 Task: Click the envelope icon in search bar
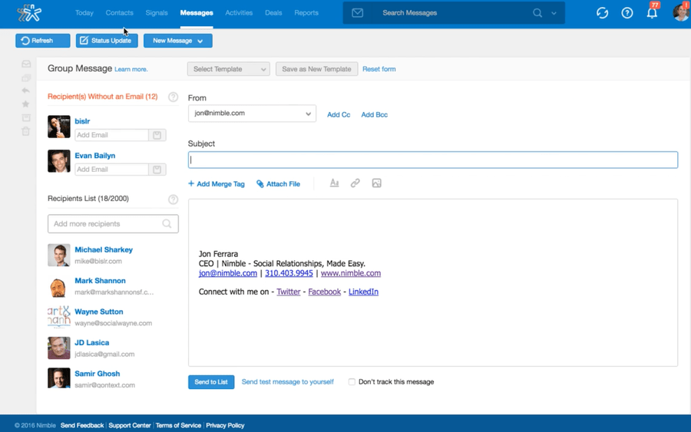coord(357,13)
